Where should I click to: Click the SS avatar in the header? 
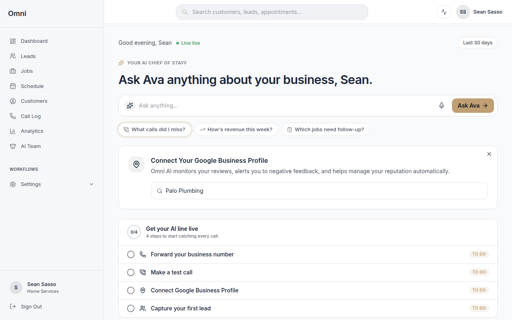tap(463, 12)
